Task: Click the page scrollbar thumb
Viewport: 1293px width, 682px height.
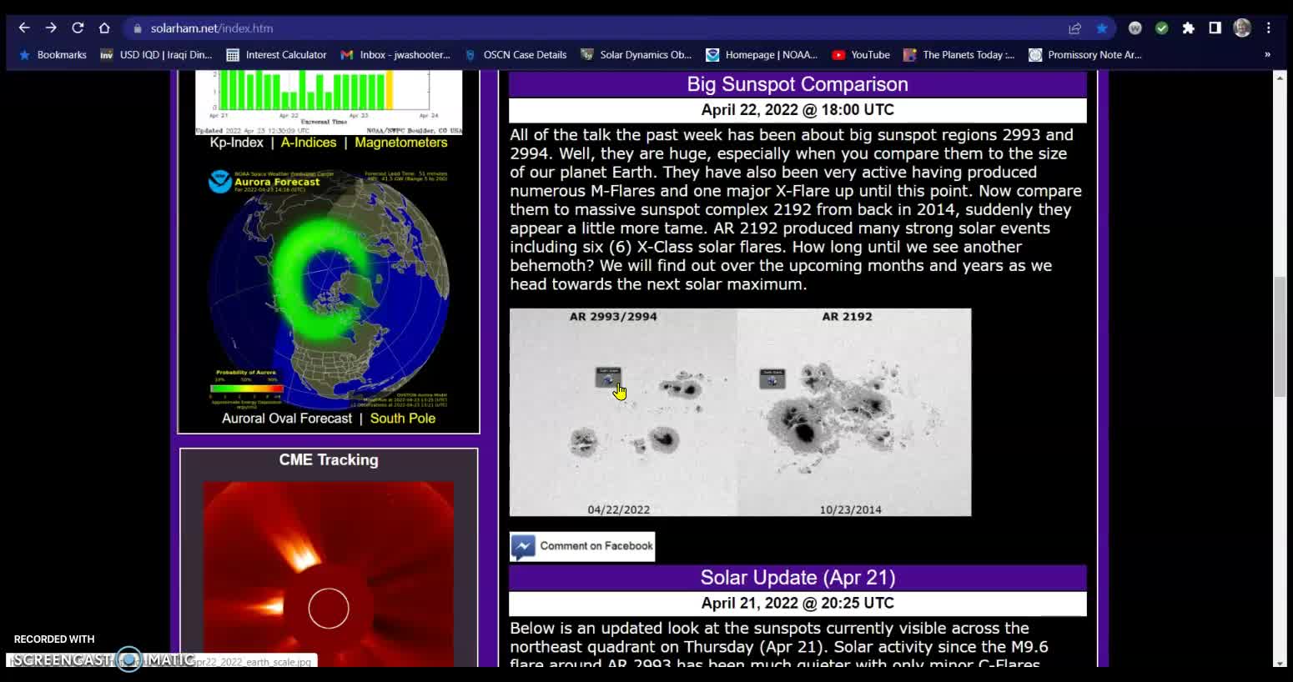Action: 1280,338
